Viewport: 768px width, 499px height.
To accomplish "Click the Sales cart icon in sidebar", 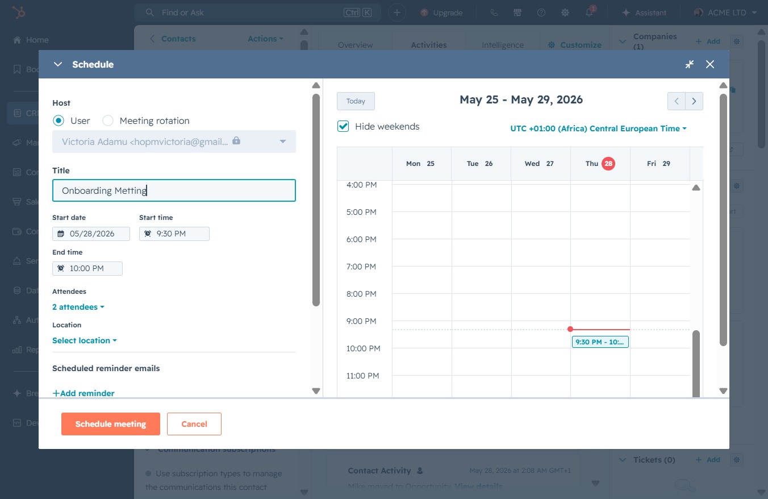I will click(x=17, y=202).
